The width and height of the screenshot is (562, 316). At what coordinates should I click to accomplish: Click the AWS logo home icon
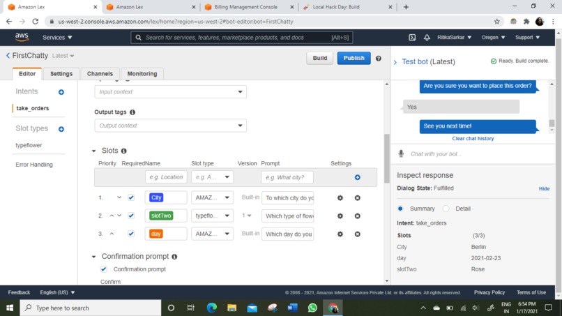tap(22, 37)
